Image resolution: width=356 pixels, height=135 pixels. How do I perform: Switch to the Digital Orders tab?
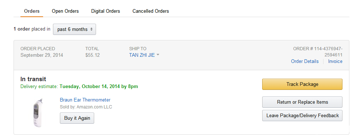106,11
